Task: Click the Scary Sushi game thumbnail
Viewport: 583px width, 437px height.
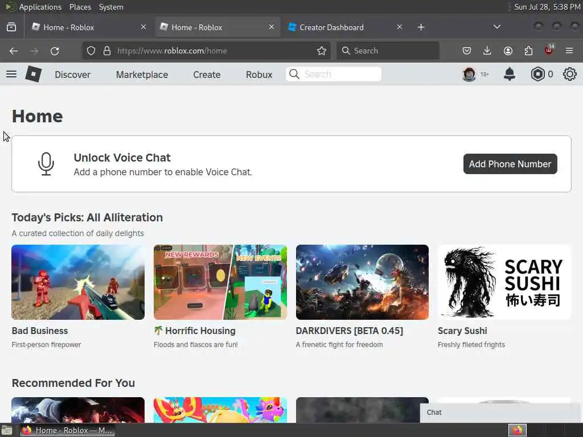Action: coord(504,282)
